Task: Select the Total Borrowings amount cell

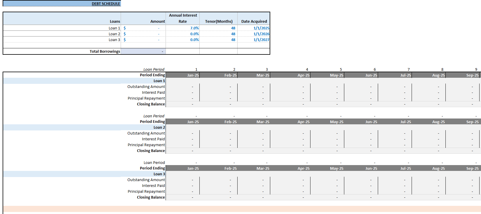Action: pos(143,51)
